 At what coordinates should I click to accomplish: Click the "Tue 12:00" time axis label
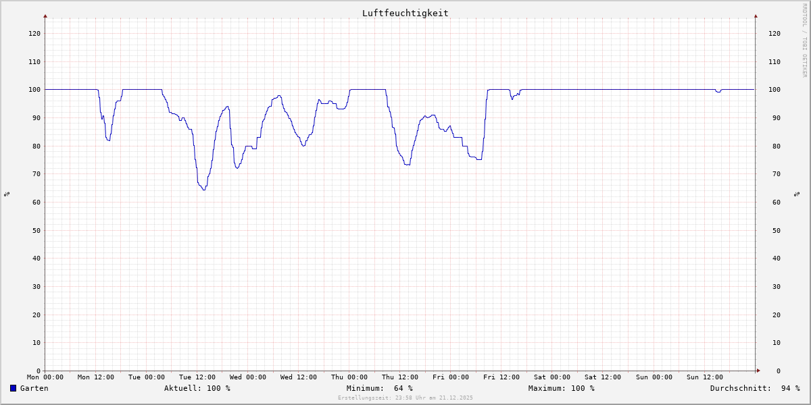click(197, 377)
